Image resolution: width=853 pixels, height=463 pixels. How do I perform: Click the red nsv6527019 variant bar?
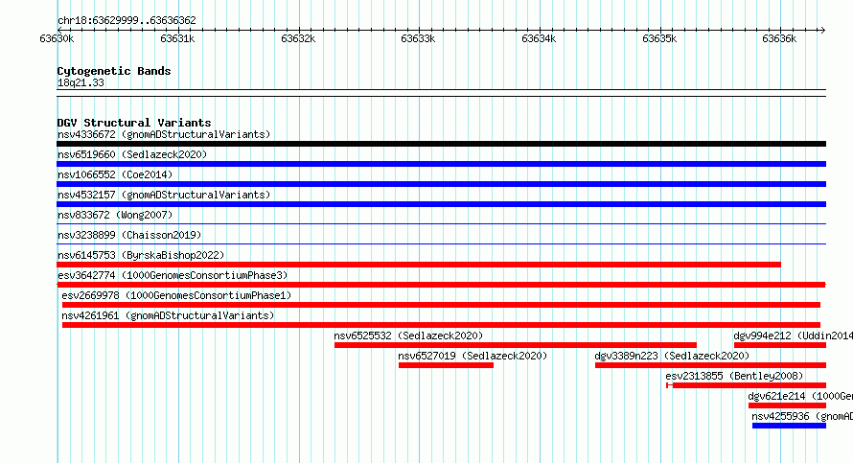coord(446,365)
